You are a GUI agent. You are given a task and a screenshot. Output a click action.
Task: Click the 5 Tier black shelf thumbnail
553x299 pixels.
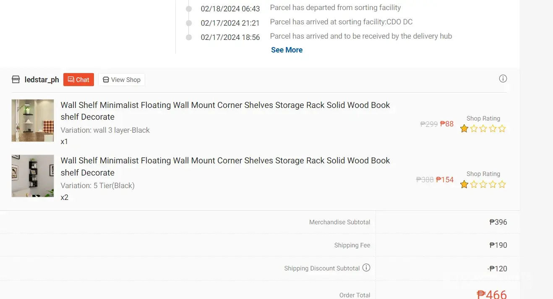tap(33, 176)
